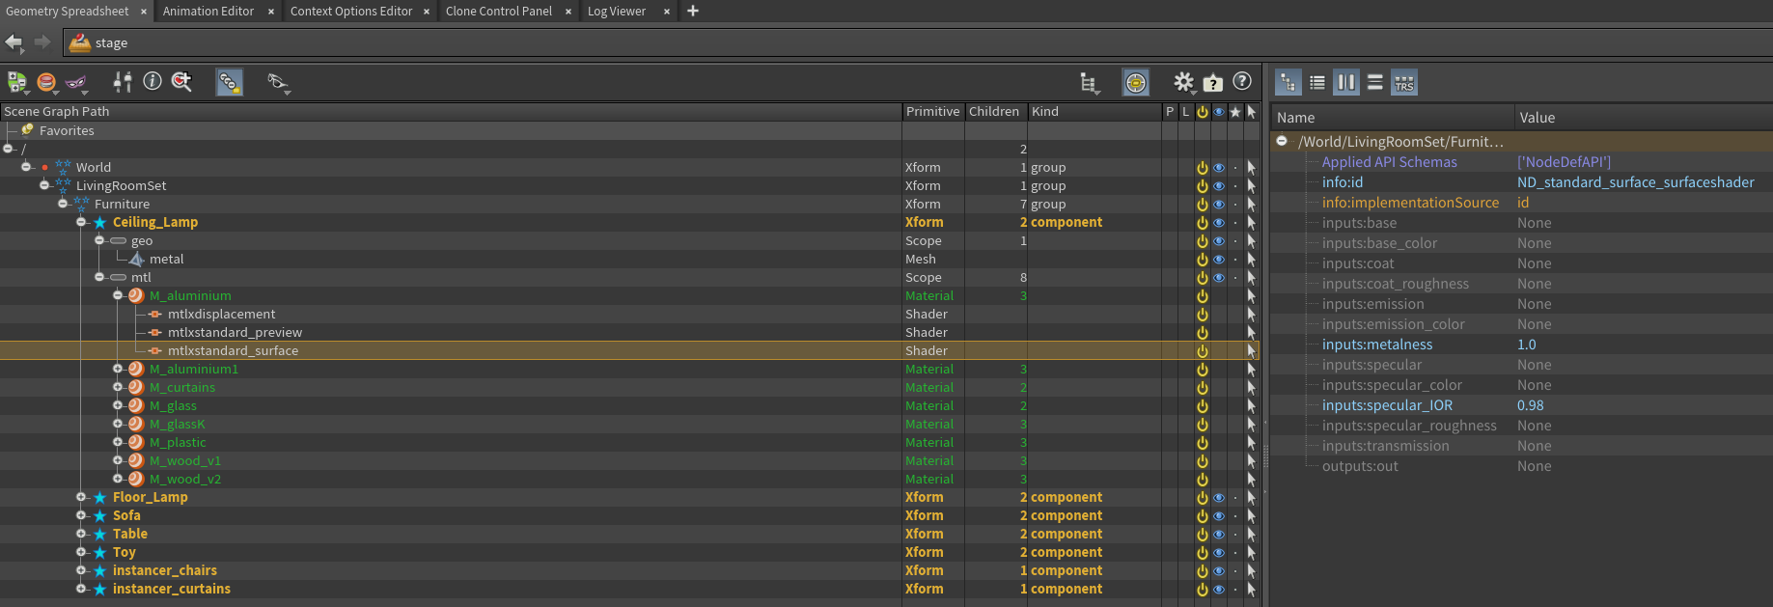
Task: Click the Scene Graph Path column header
Action: click(451, 112)
